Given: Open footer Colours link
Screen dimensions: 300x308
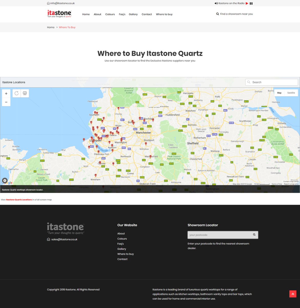Looking at the screenshot, I should click(x=122, y=239).
